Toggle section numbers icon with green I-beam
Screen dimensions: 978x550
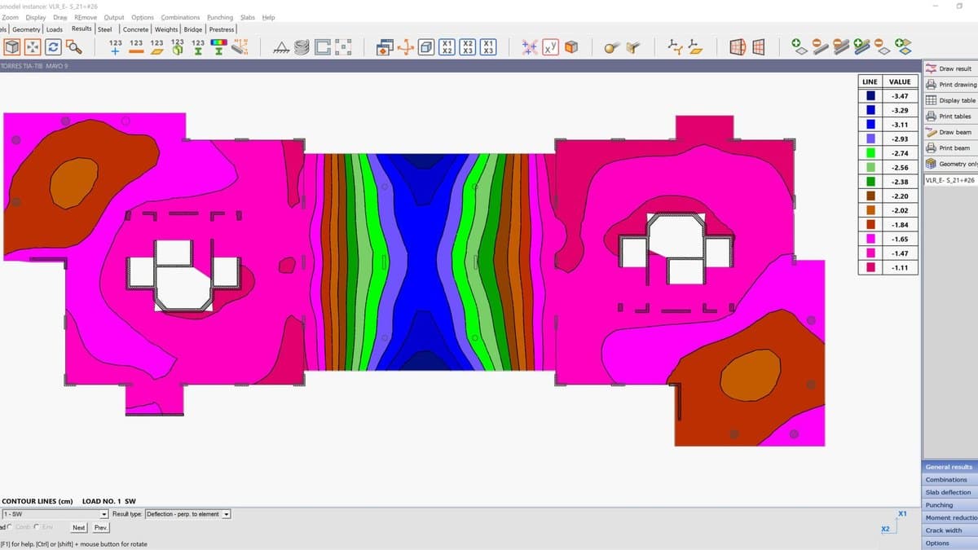pos(197,47)
